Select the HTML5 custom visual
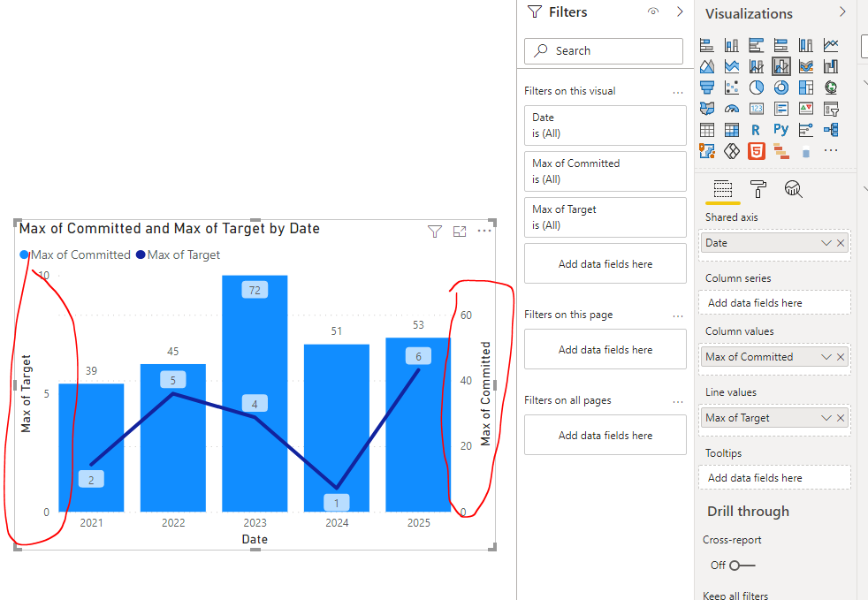Viewport: 868px width, 600px height. 756,151
